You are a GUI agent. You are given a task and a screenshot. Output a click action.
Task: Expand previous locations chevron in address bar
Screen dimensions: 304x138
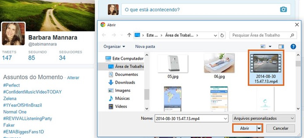[215, 36]
